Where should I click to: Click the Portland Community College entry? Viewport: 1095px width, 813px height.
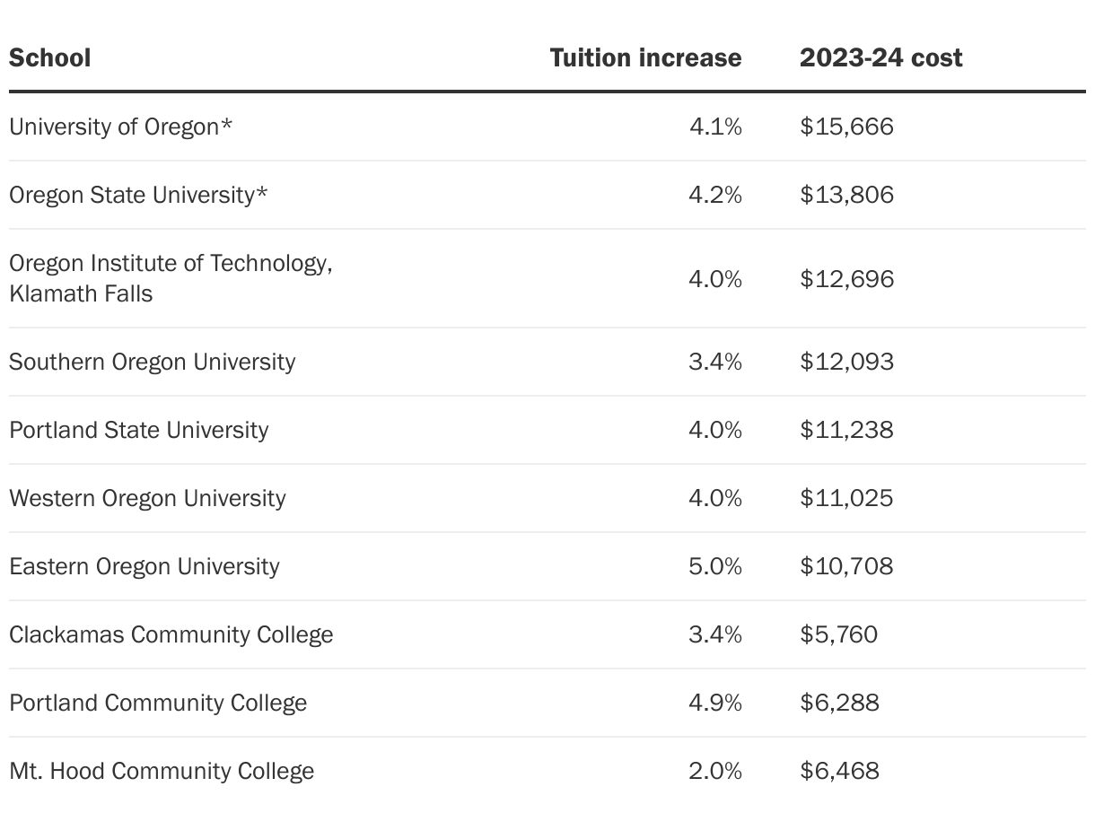click(x=158, y=703)
